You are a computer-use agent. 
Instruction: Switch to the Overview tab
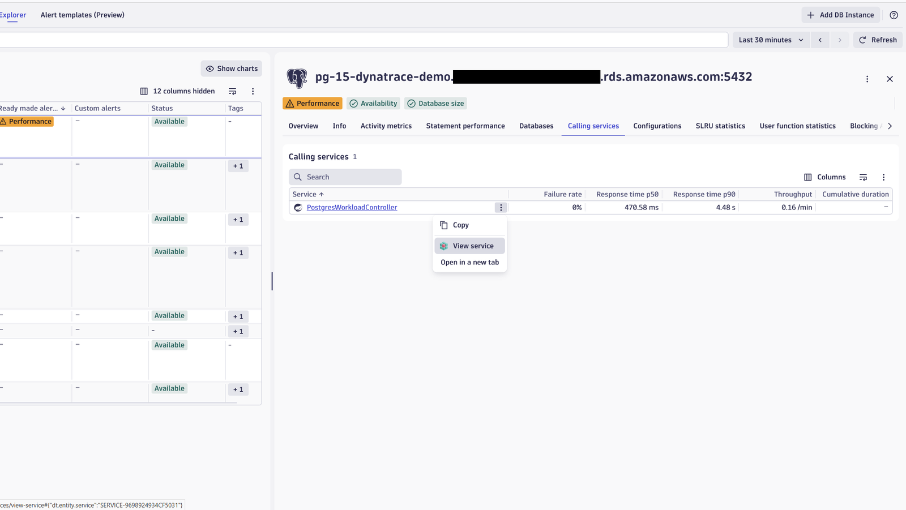click(304, 126)
